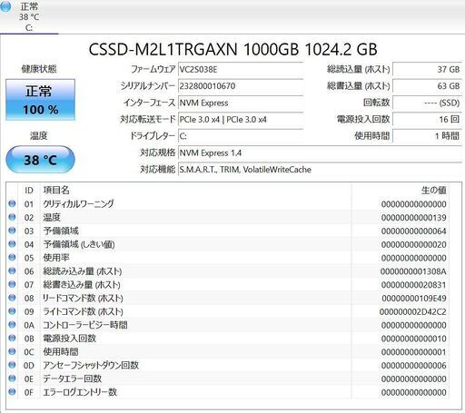Click status icon for row 03 予備領域
The height and width of the screenshot is (413, 465).
[12, 231]
